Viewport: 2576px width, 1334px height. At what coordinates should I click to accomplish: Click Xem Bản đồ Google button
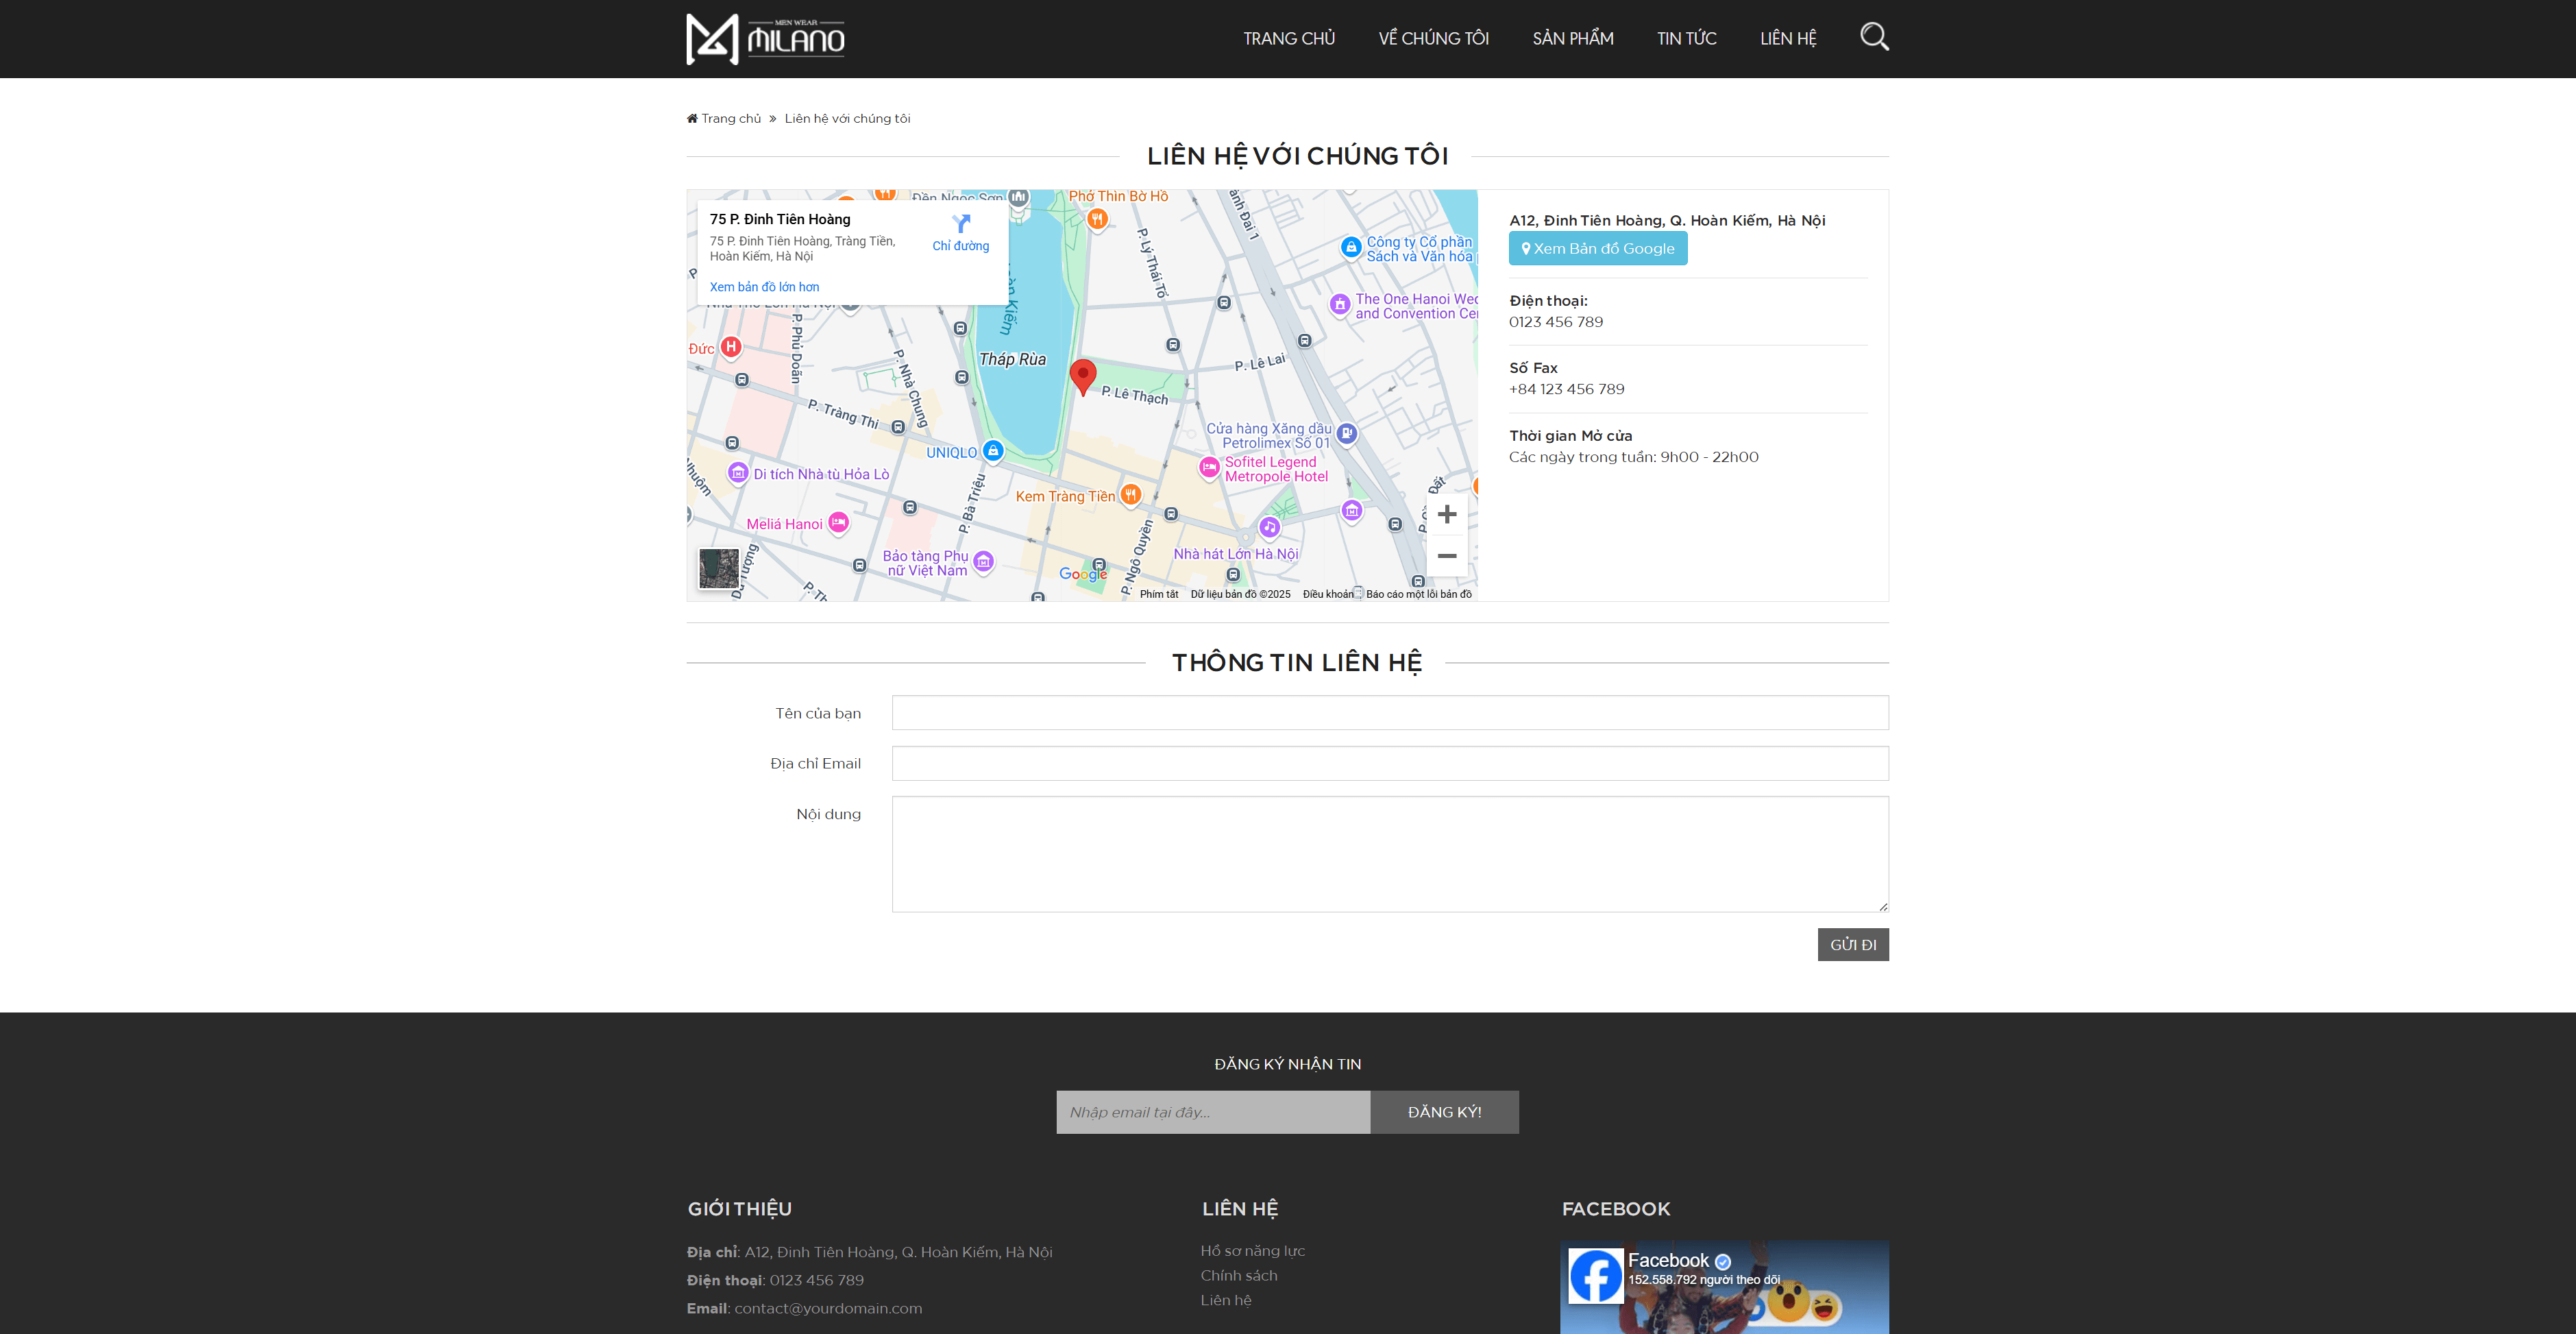coord(1597,248)
